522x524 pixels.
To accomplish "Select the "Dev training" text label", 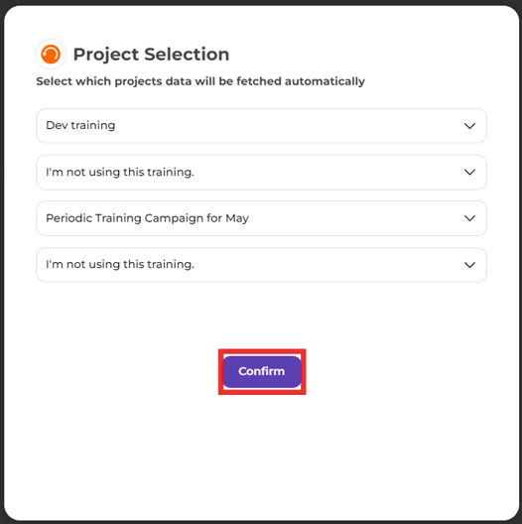I will 80,125.
